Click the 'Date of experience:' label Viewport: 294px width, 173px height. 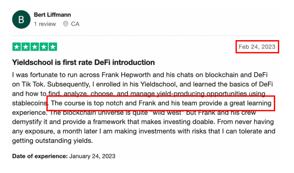(40, 156)
